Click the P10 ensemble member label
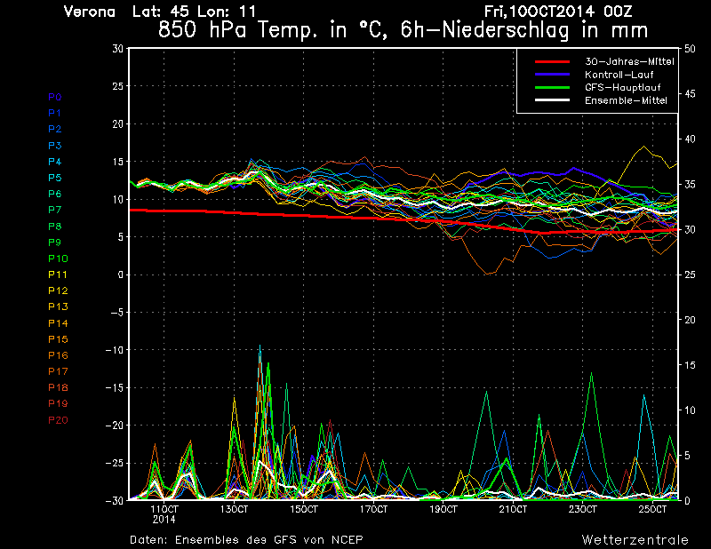 tap(58, 259)
